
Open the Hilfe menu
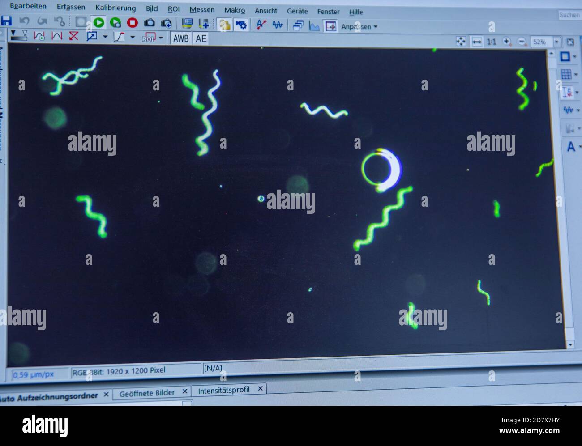point(356,12)
